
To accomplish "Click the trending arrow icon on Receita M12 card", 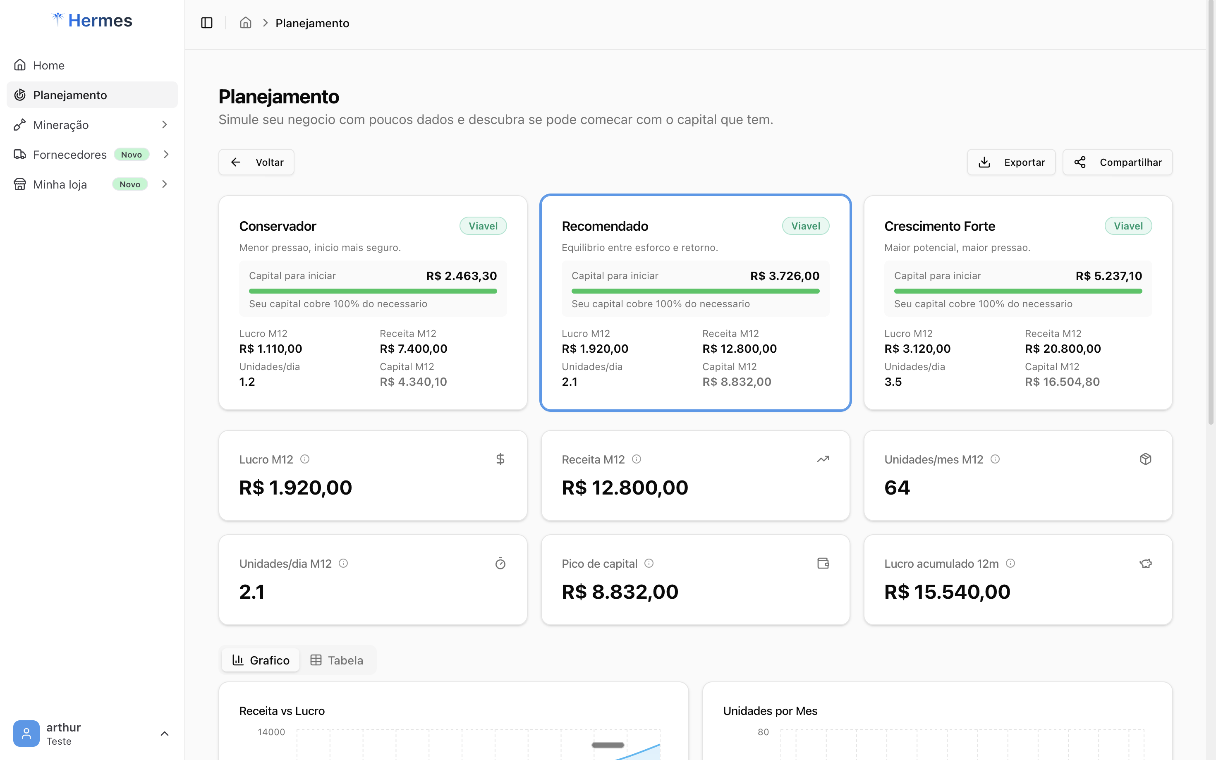I will point(823,459).
